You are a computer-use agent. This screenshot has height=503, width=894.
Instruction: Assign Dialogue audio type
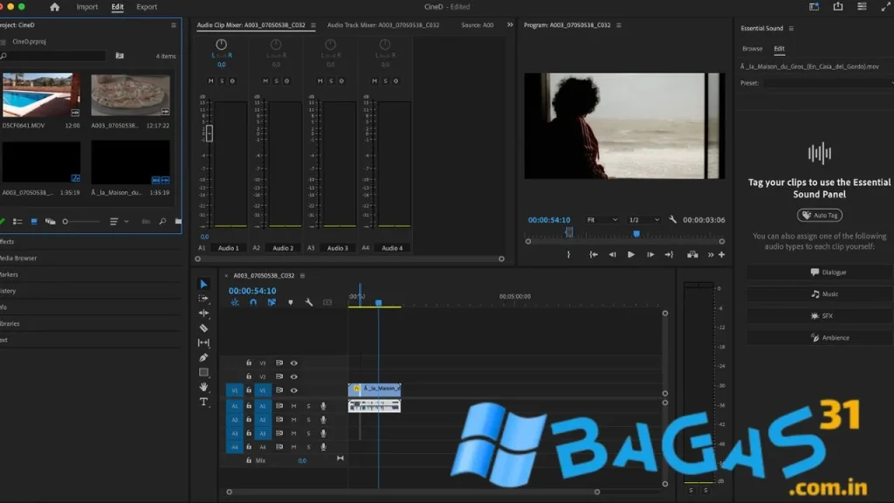(819, 272)
